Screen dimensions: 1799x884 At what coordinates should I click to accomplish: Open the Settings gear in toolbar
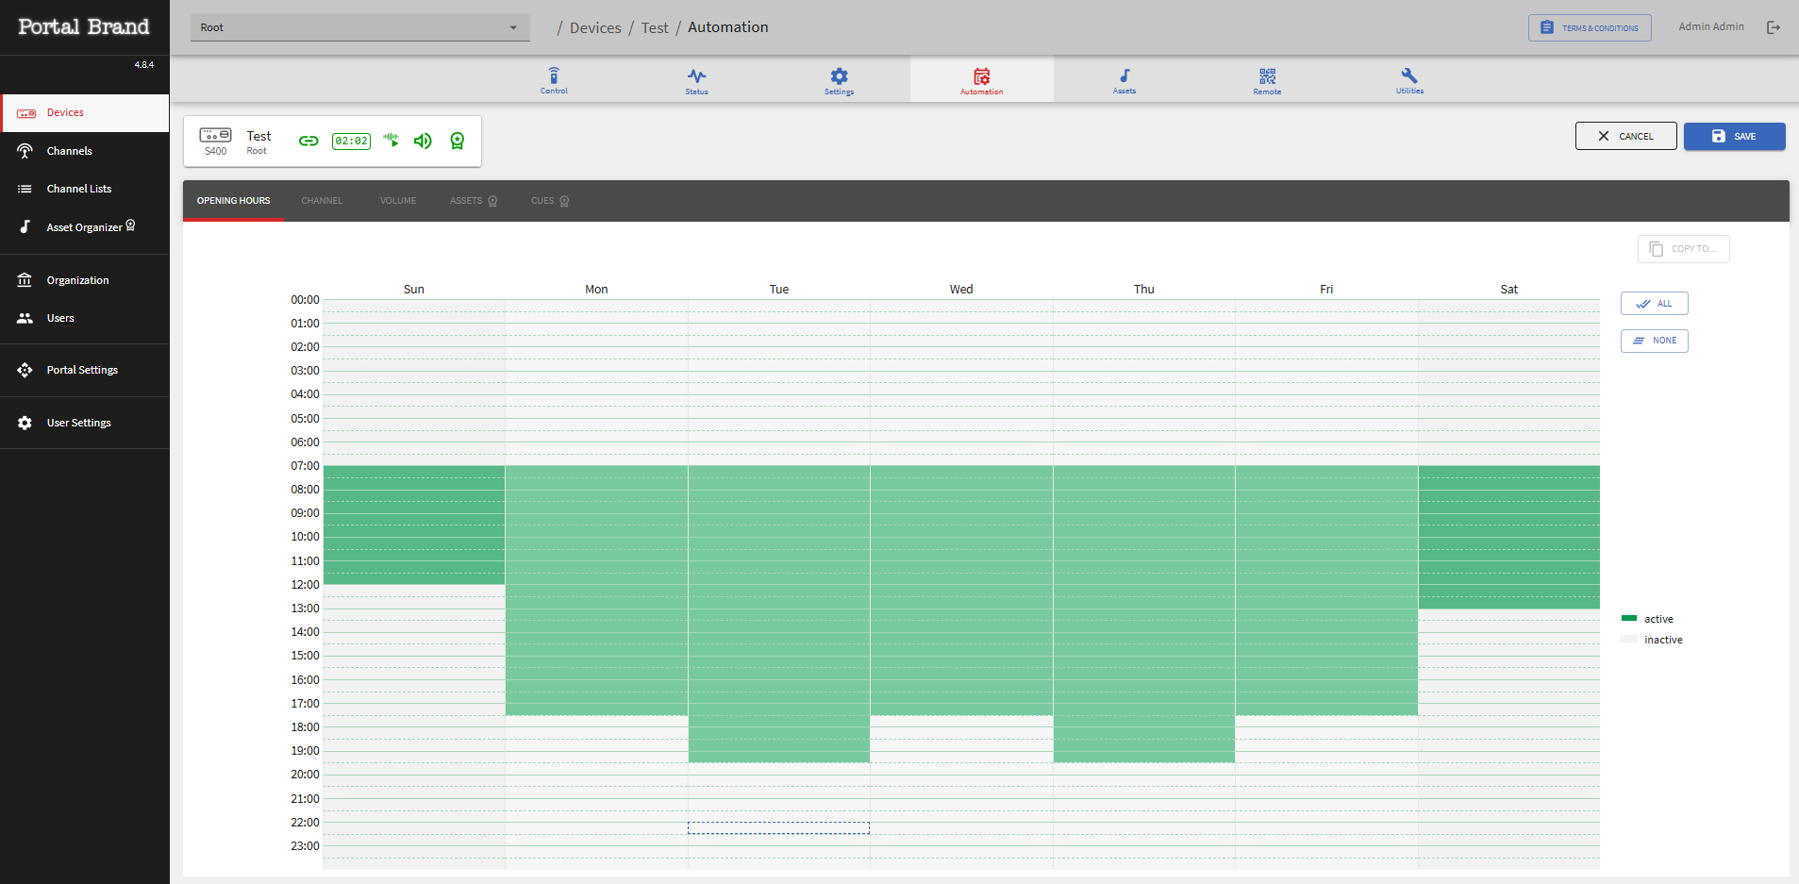[x=839, y=80]
